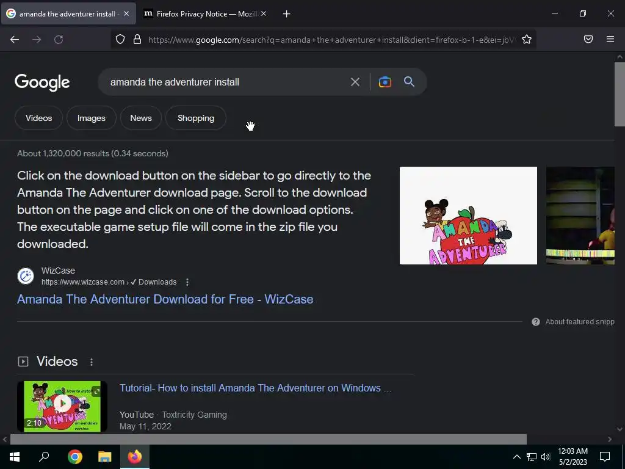
Task: Click the Firefox taskbar icon
Action: (x=135, y=457)
